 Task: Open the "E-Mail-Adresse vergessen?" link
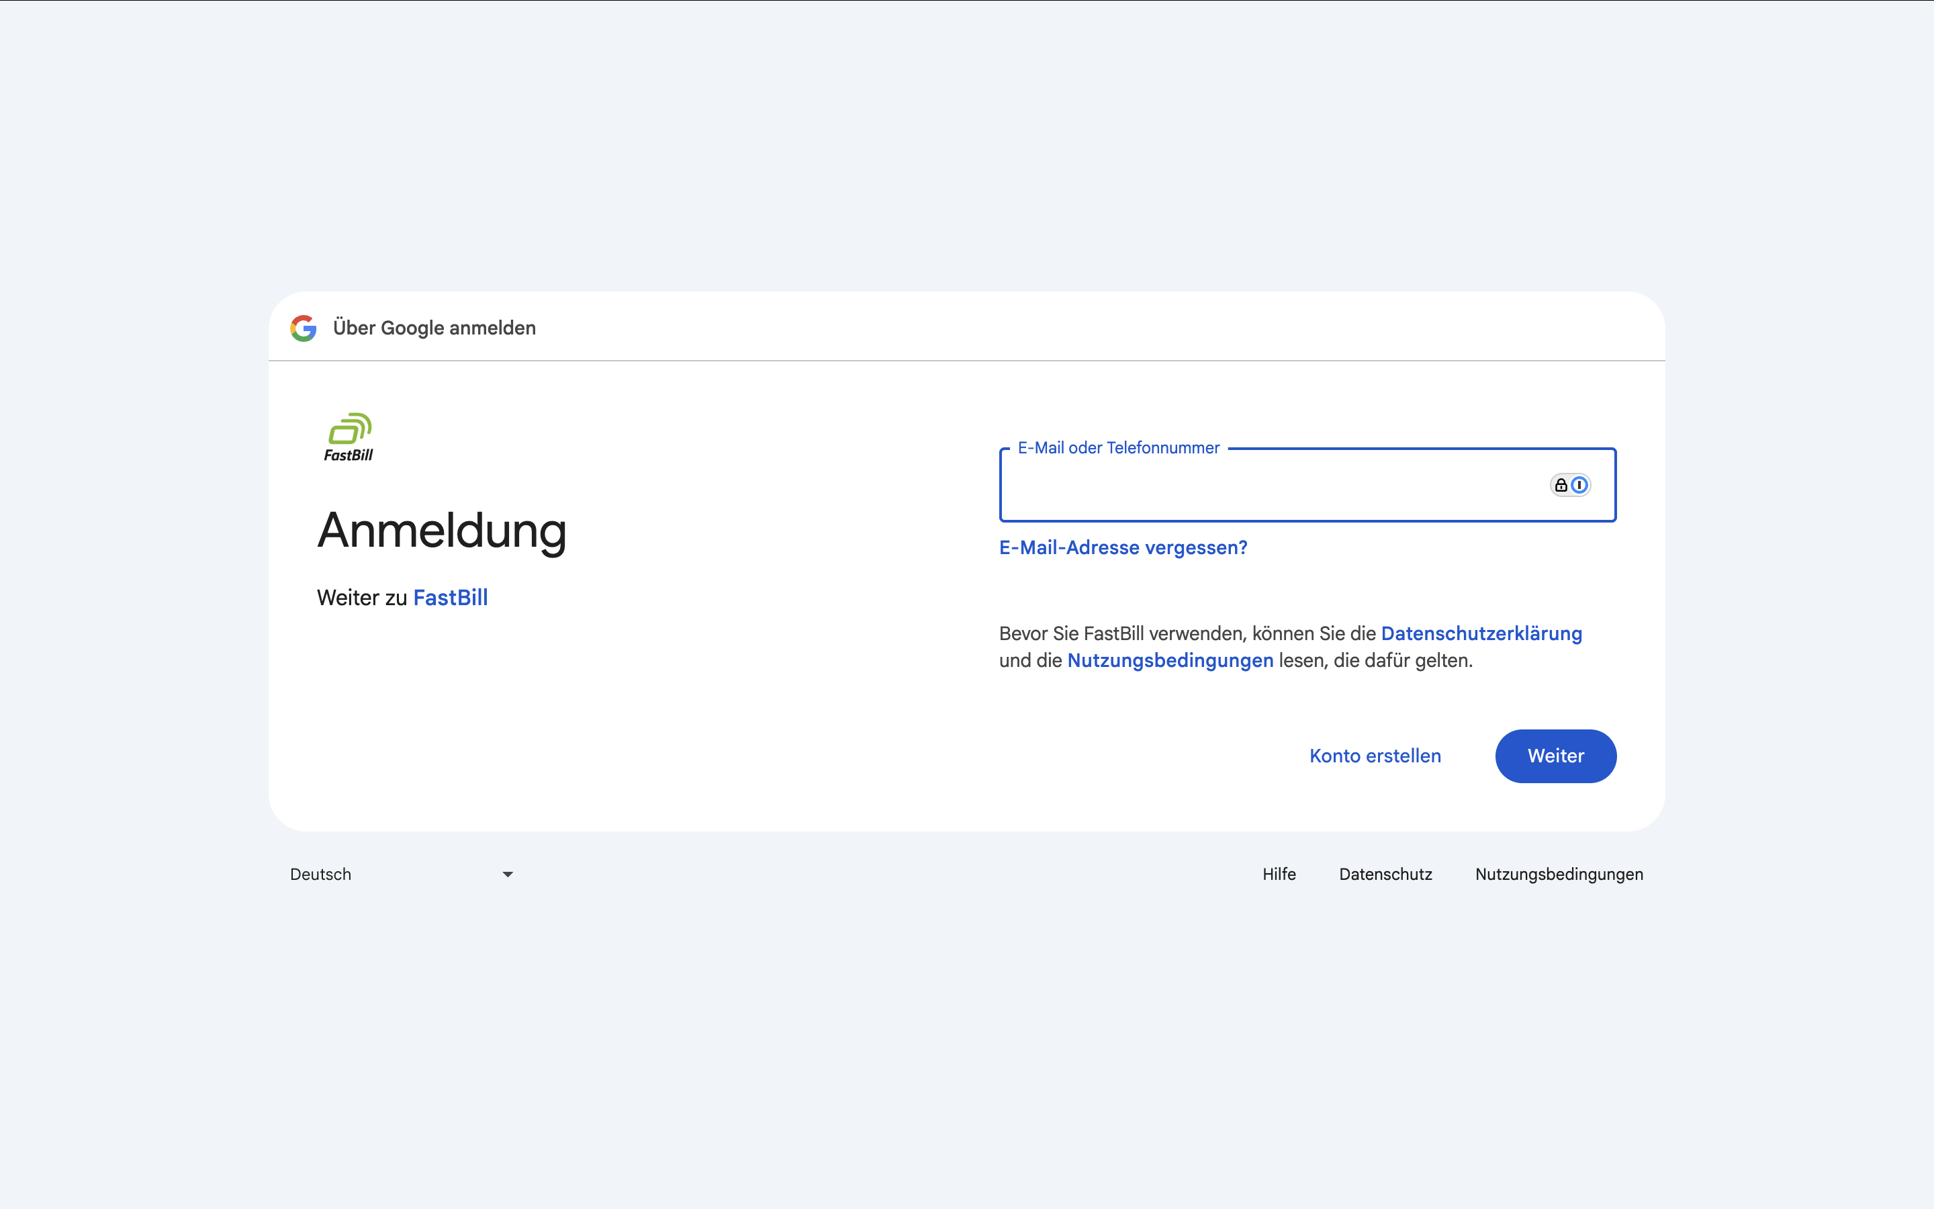[1123, 547]
